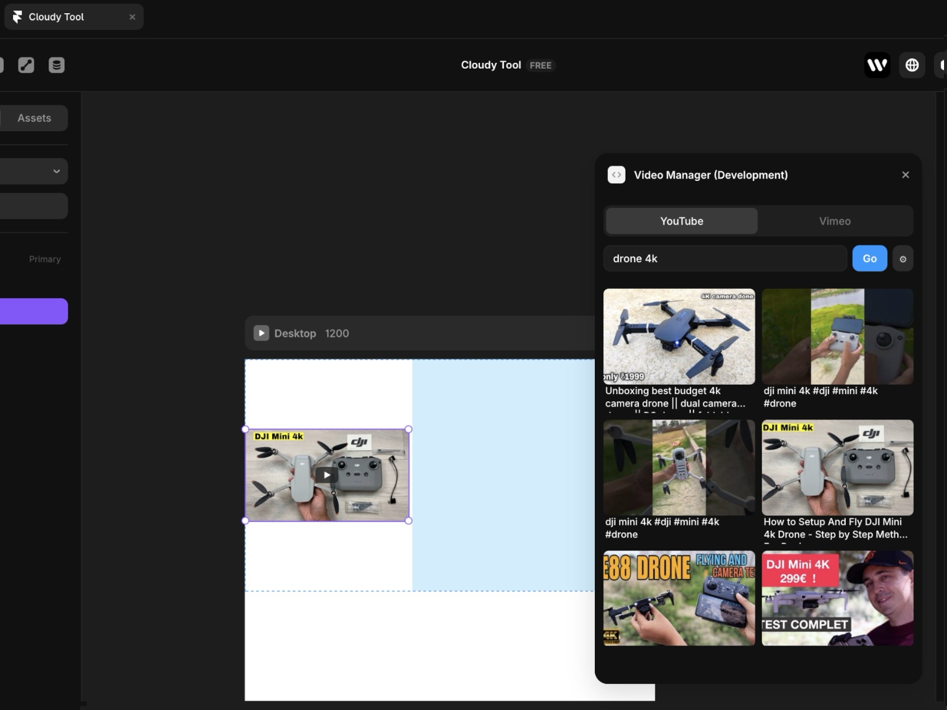Screen dimensions: 947x710
Task: Click the Go search button
Action: click(x=869, y=259)
